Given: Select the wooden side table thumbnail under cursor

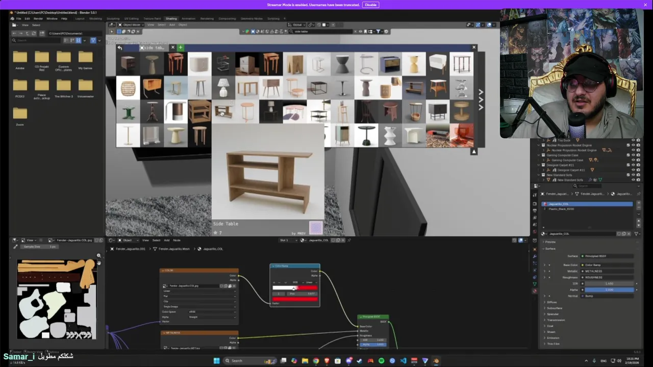Looking at the screenshot, I should click(x=223, y=111).
